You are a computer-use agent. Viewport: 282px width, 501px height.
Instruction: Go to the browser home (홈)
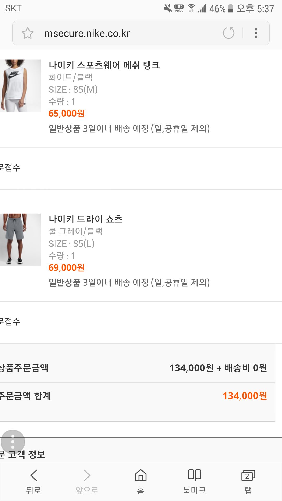point(141,482)
